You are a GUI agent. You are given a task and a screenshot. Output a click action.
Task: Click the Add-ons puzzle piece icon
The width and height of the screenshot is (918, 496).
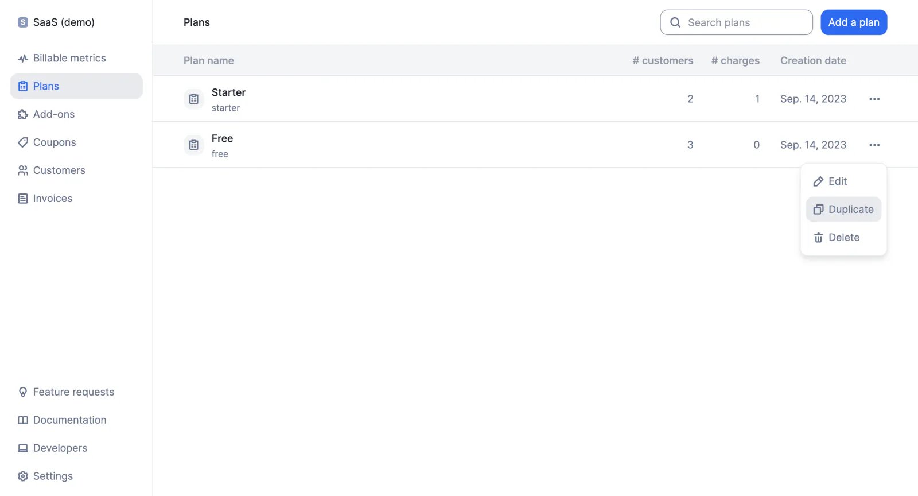click(x=23, y=114)
